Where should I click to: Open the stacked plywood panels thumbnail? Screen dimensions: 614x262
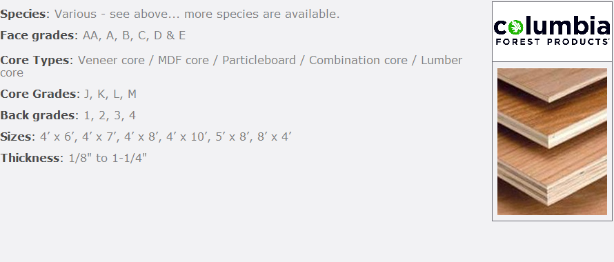[552, 141]
